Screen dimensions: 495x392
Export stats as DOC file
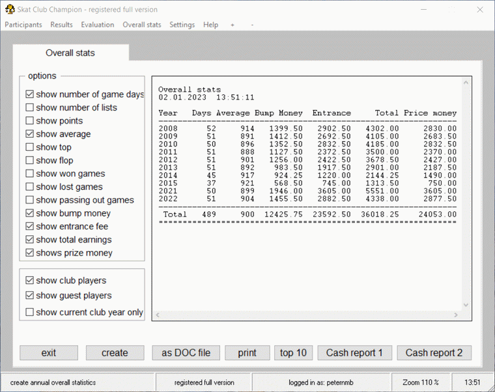click(186, 352)
